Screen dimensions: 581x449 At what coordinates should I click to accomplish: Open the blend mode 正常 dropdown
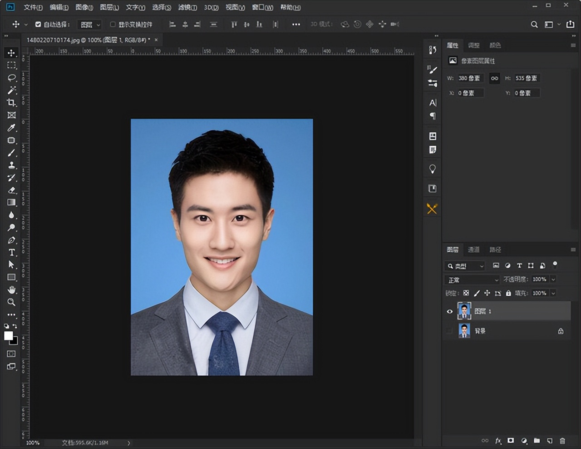pyautogui.click(x=472, y=279)
